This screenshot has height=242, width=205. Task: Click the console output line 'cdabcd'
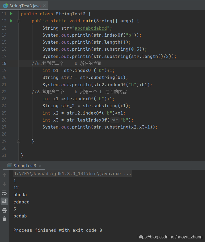(x=21, y=202)
